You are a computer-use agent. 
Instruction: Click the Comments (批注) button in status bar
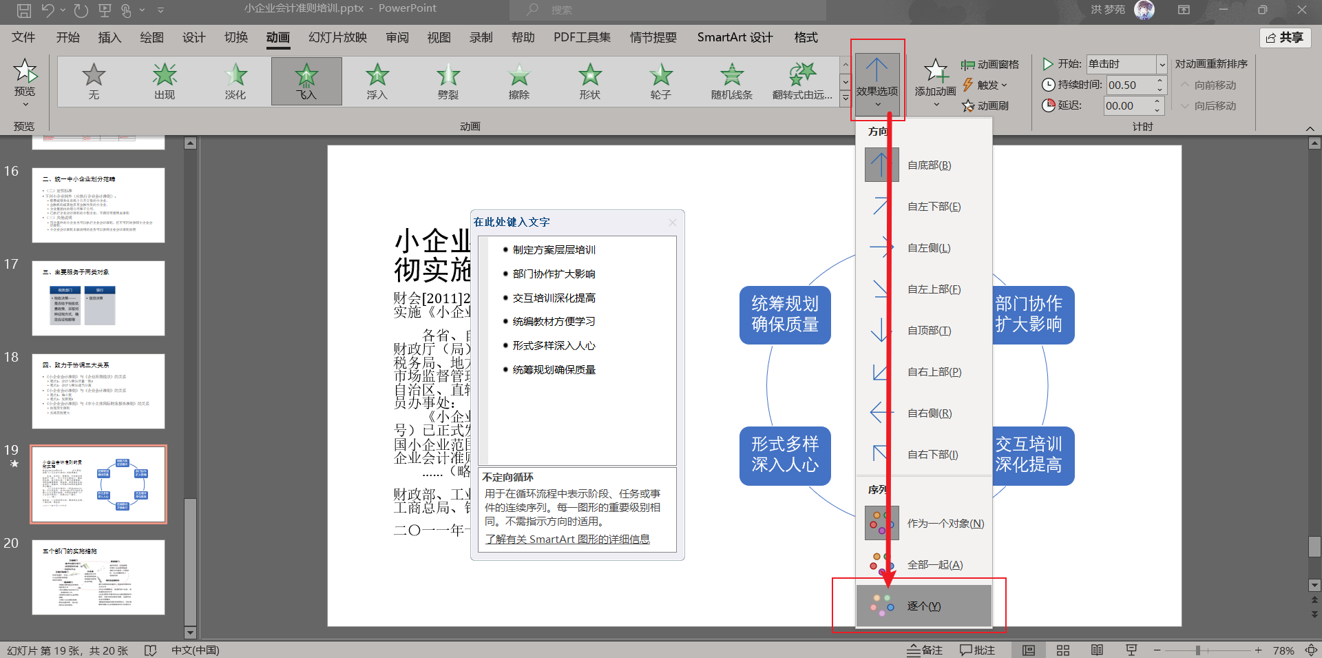978,650
